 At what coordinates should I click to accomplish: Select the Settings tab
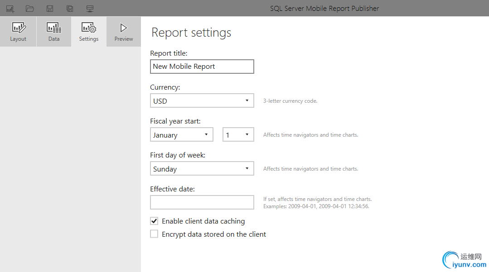88,32
